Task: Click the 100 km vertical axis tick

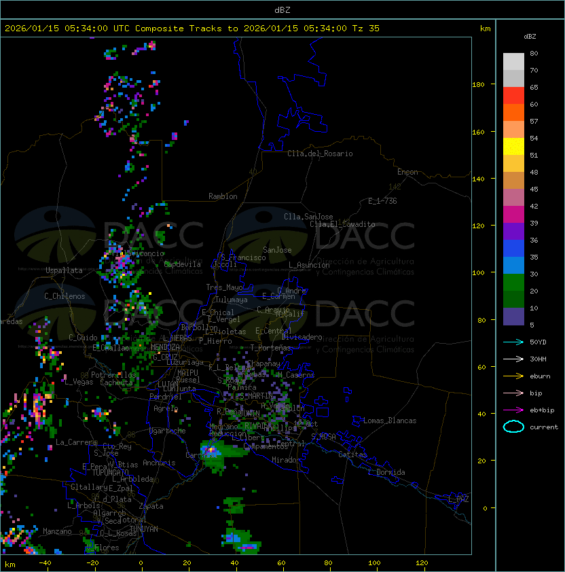Action: pos(478,273)
